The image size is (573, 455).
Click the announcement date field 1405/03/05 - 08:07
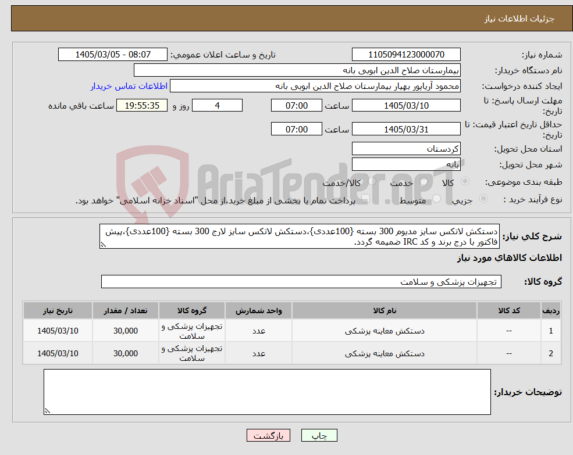click(x=112, y=55)
